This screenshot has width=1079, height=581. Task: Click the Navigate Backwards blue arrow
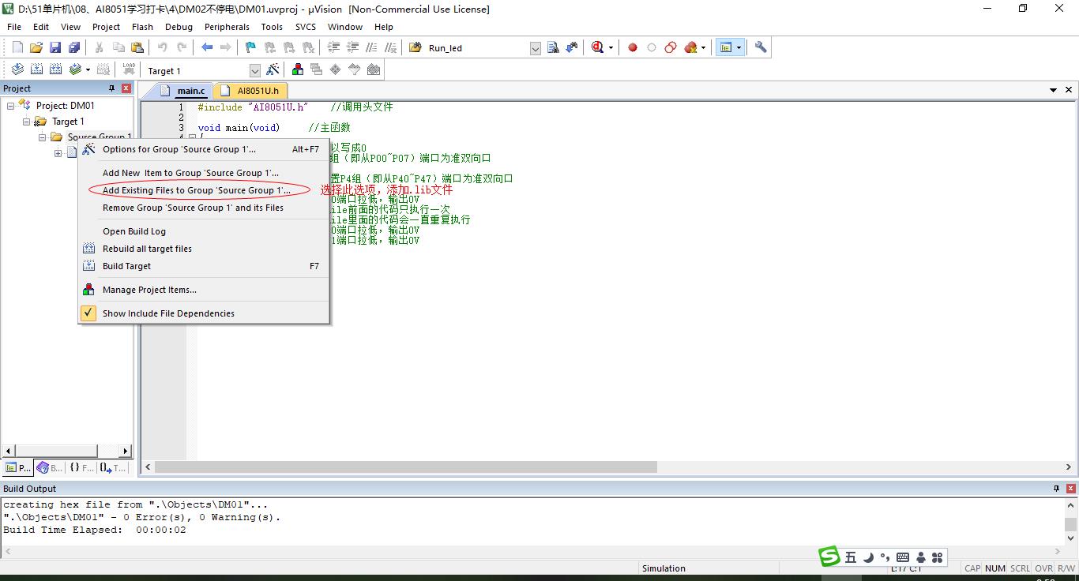[x=207, y=47]
